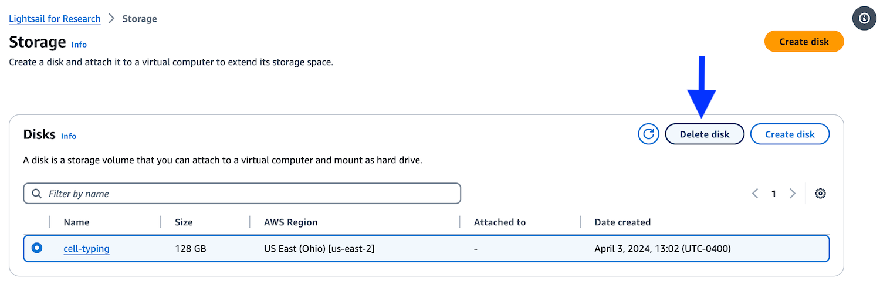Screen dimensions: 880x284
Task: Sort by Attached to column header
Action: coord(500,222)
